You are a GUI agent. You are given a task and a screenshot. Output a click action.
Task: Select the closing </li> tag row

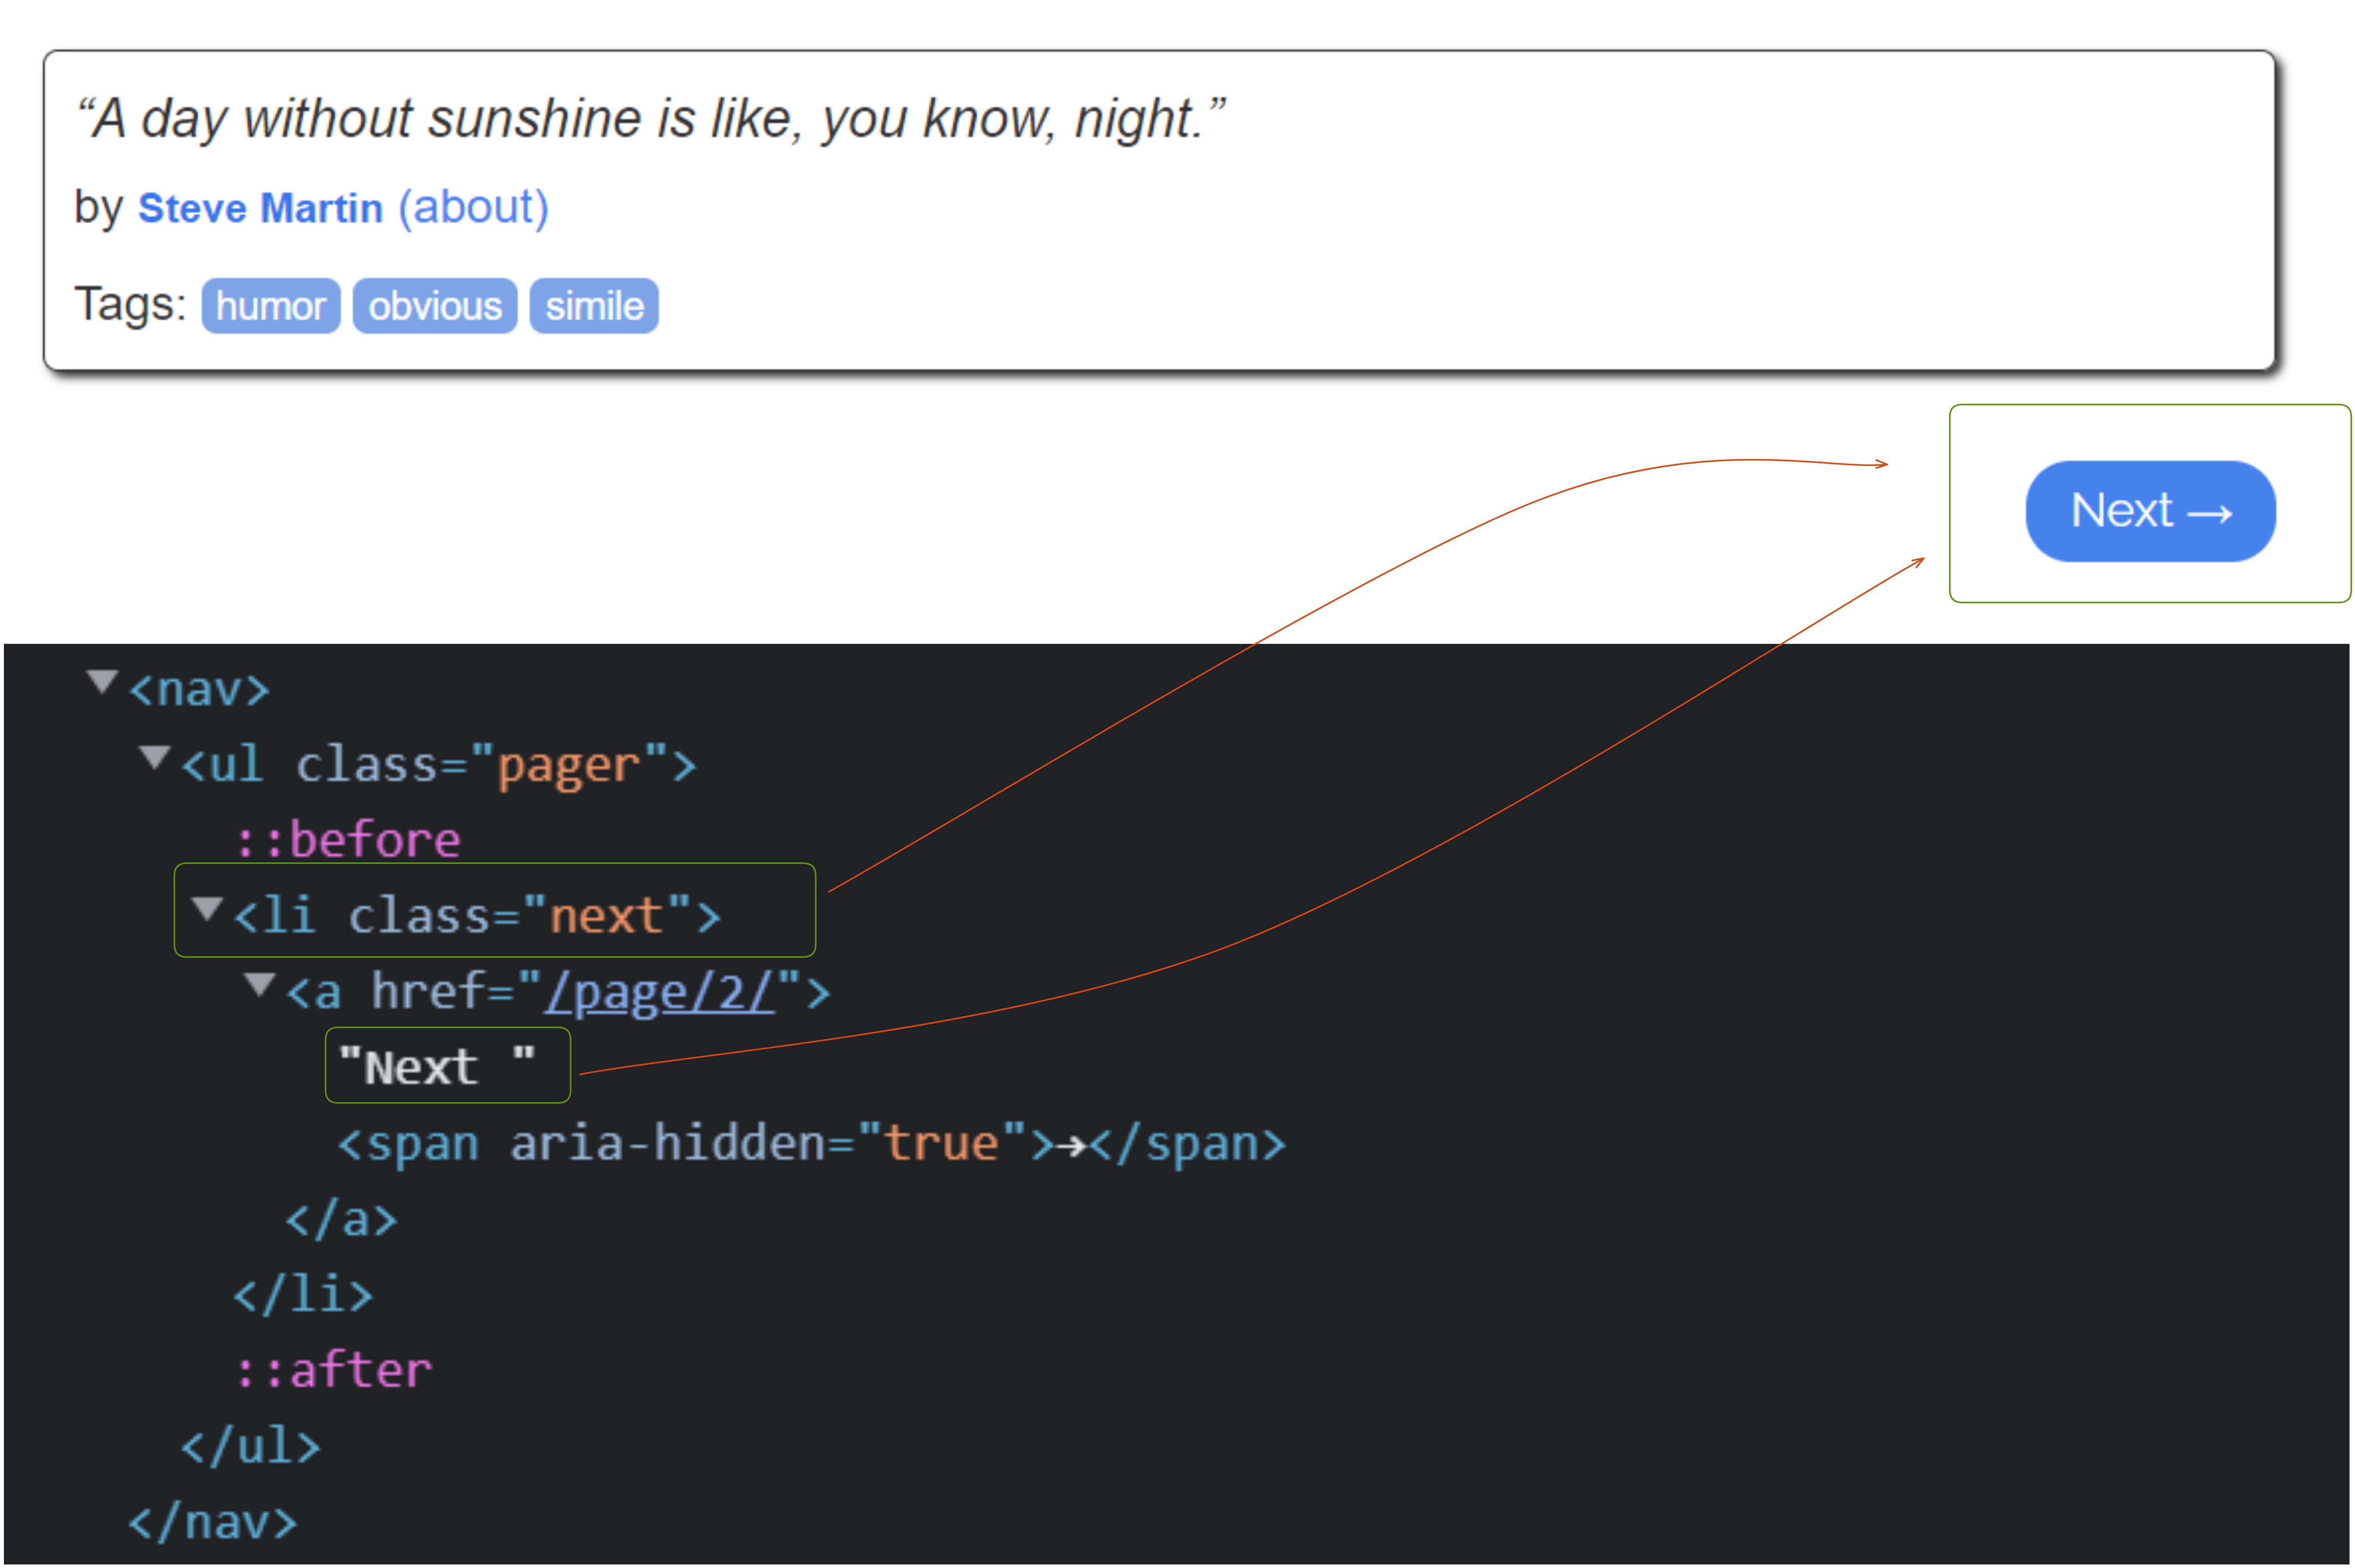[x=303, y=1295]
